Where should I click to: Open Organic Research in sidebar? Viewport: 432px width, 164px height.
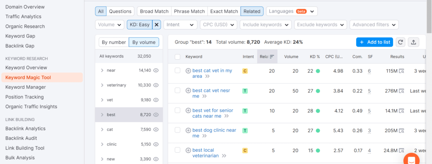click(25, 26)
